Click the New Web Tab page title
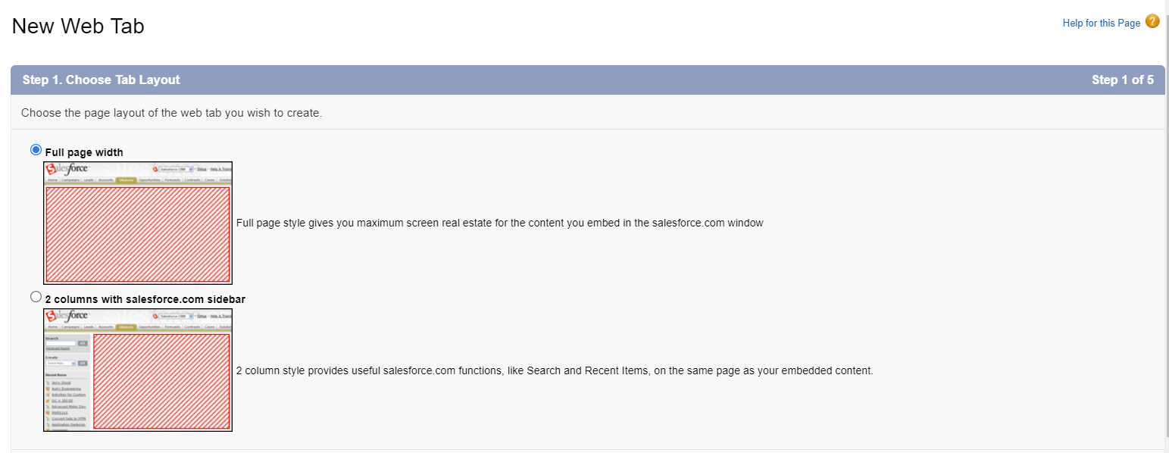This screenshot has width=1169, height=453. 78,27
